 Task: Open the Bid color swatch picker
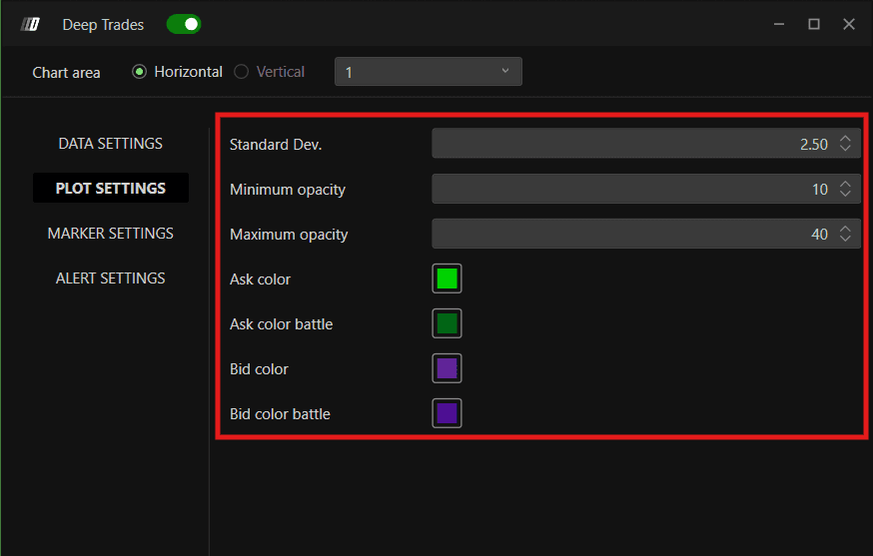click(447, 368)
